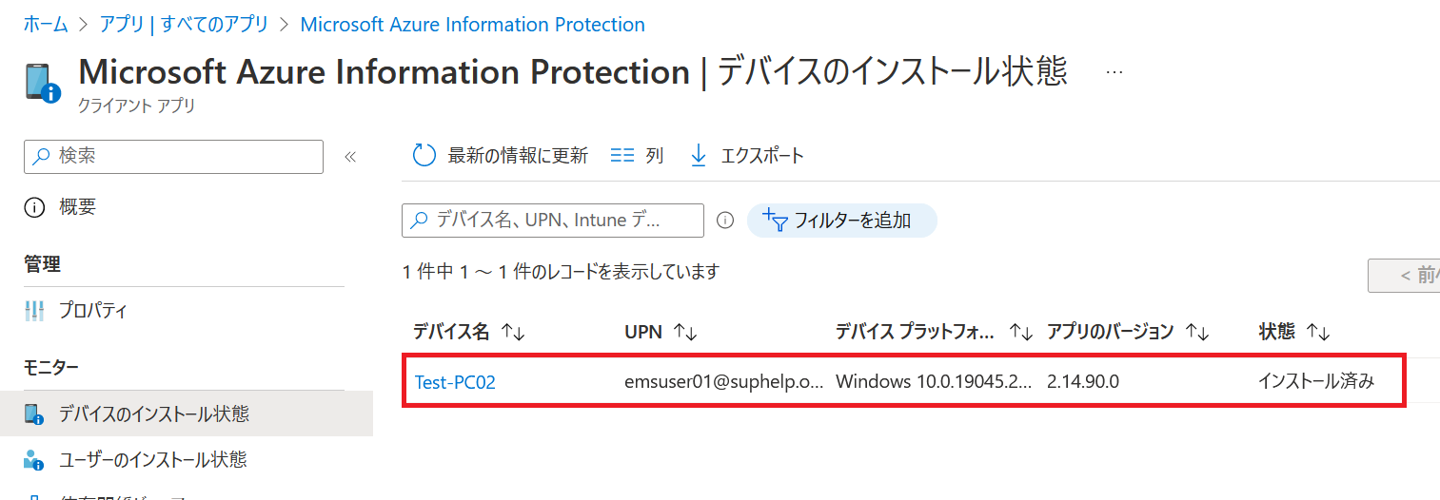Open アプリ | すべてのアプリ breadcrumb

[184, 25]
